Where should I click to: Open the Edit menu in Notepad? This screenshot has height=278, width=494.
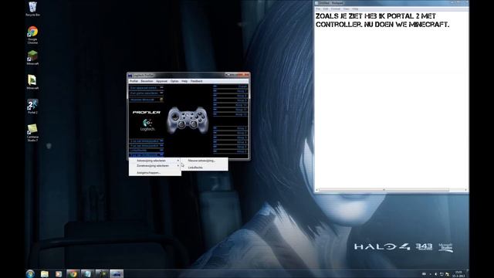326,8
